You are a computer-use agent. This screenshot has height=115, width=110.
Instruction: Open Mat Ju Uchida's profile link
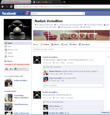[x=52, y=102]
